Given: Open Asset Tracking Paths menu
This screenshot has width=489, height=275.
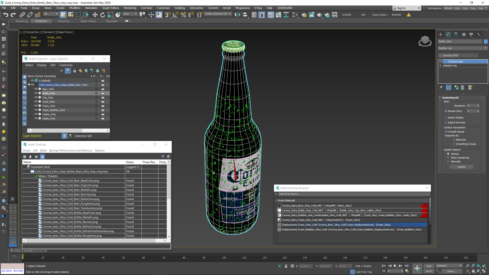Looking at the screenshot, I should pyautogui.click(x=43, y=150).
